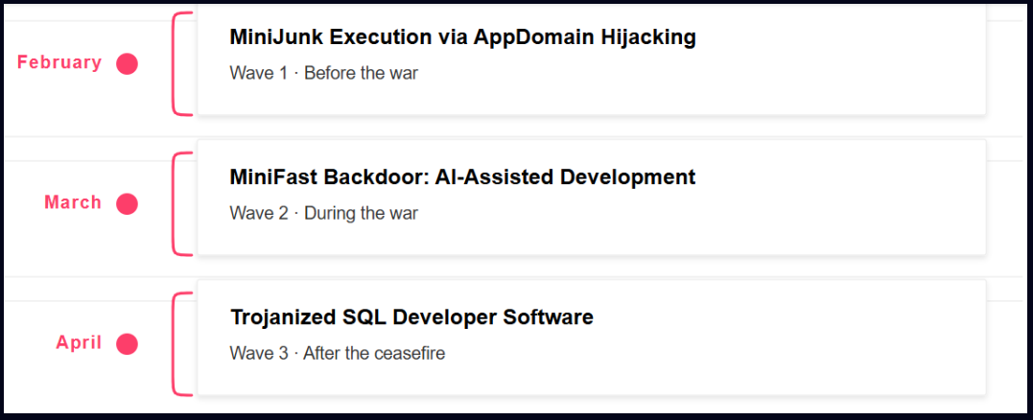
Task: Click 'Wave 1 · Before the war' subtitle
Action: click(323, 73)
